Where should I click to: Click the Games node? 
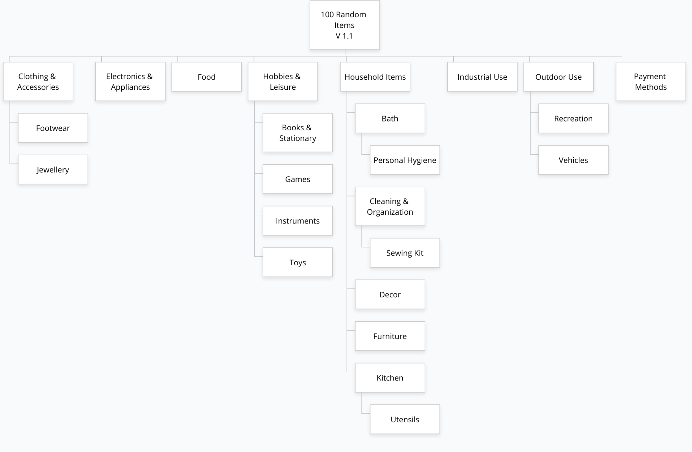[297, 179]
